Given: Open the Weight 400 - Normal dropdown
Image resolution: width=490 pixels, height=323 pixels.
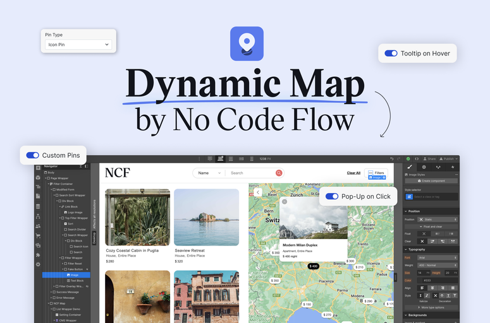Looking at the screenshot, I should [438, 266].
